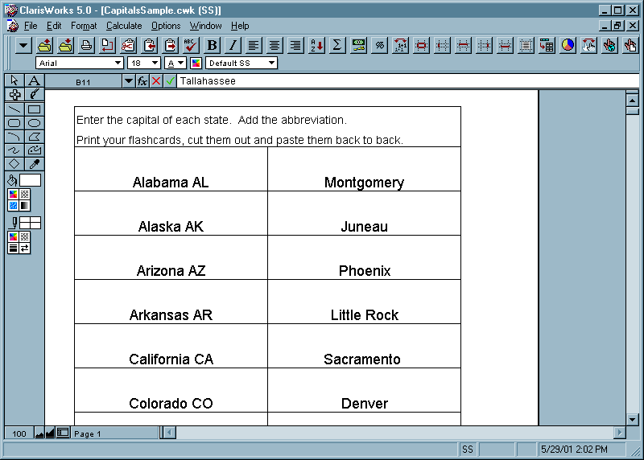Click the make chart pie icon
Image resolution: width=644 pixels, height=460 pixels.
[x=568, y=46]
